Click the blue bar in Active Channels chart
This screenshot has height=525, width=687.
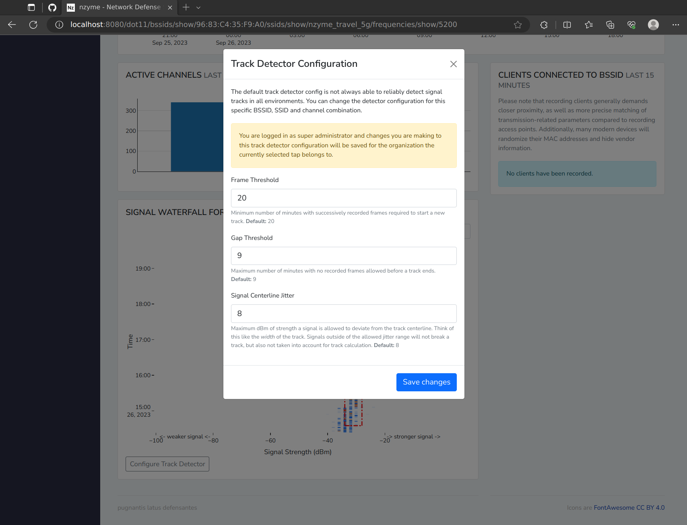197,137
